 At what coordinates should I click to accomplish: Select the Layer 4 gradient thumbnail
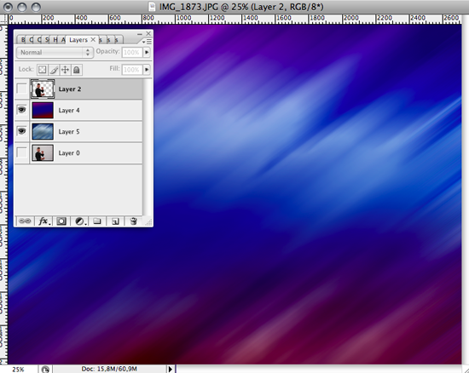(x=43, y=110)
